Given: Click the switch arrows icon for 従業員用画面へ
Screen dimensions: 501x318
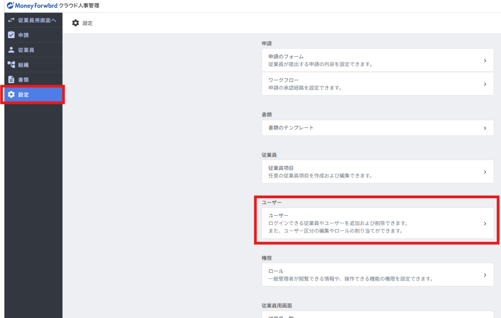Looking at the screenshot, I should tap(11, 21).
